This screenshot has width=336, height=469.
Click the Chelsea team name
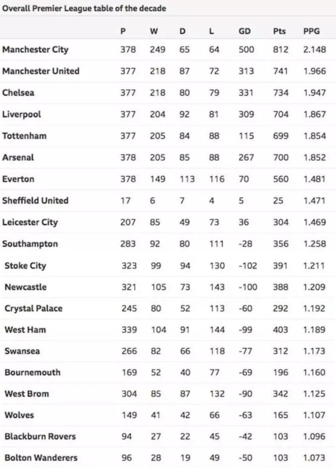[18, 93]
